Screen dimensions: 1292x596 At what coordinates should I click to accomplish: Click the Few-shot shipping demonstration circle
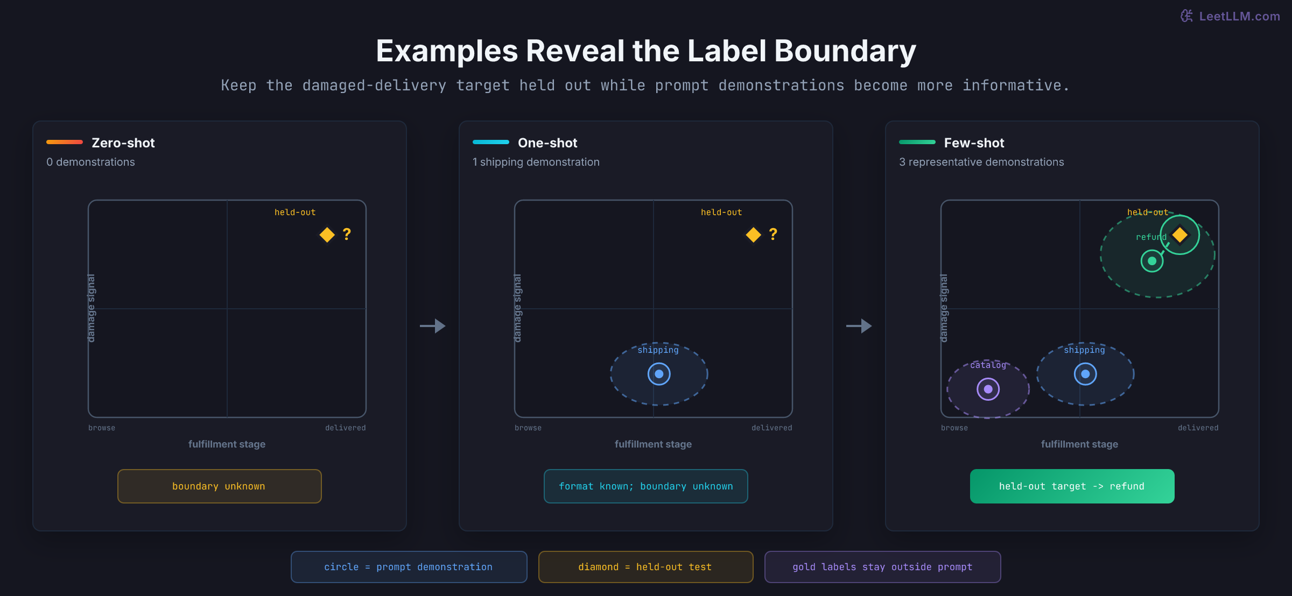[x=1085, y=374]
